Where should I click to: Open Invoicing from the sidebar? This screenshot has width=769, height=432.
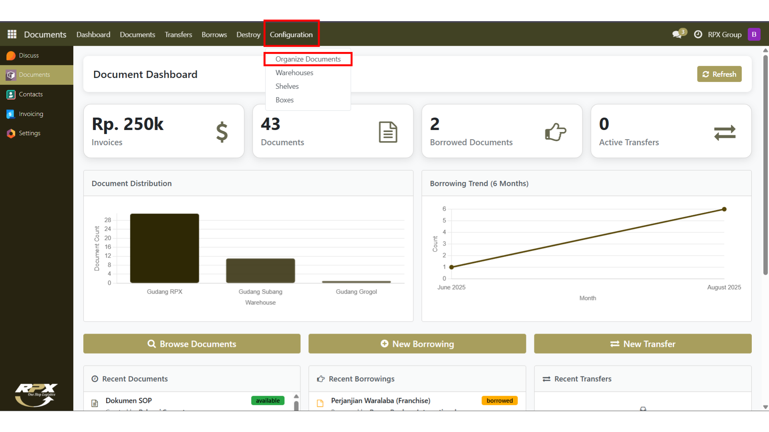tap(31, 114)
